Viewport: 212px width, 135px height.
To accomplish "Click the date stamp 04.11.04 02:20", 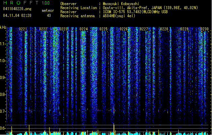I will click(x=17, y=16).
